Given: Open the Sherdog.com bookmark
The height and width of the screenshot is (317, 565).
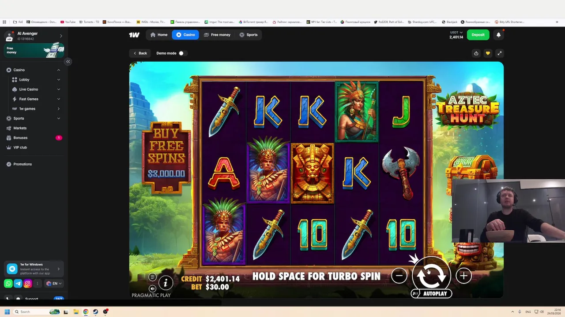Looking at the screenshot, I should click(x=422, y=22).
